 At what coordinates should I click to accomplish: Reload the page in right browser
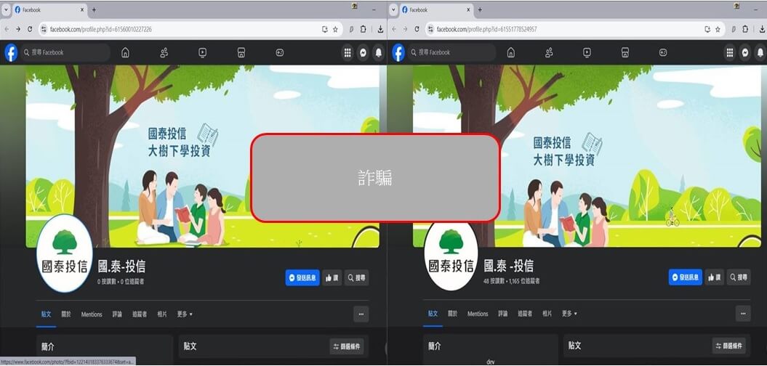coord(417,29)
